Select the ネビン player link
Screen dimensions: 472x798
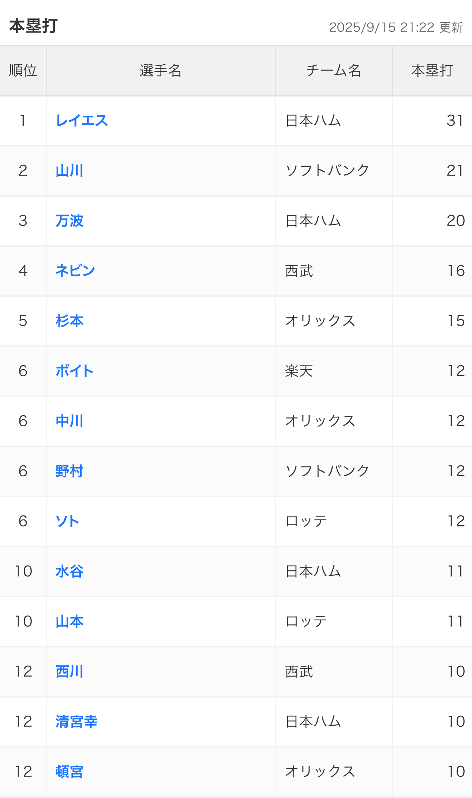[x=75, y=271]
